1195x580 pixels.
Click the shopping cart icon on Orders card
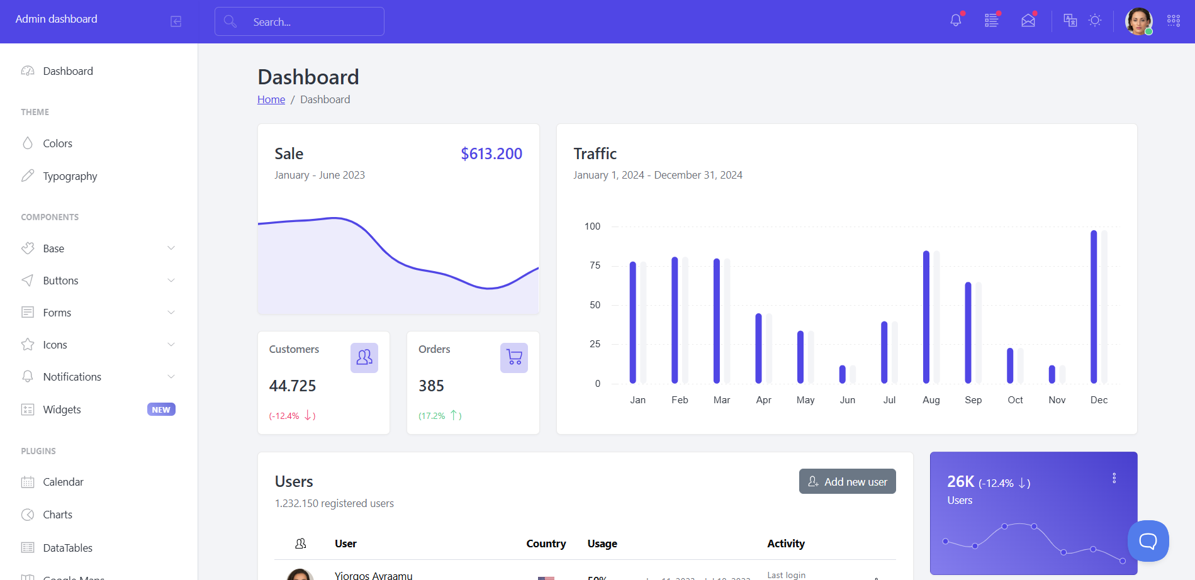(513, 357)
